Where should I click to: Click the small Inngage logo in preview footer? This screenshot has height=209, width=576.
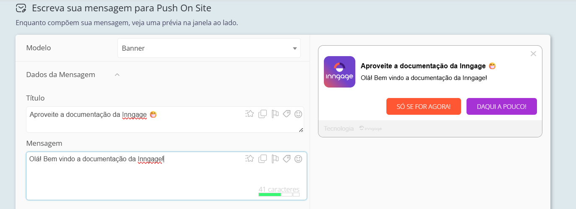370,129
